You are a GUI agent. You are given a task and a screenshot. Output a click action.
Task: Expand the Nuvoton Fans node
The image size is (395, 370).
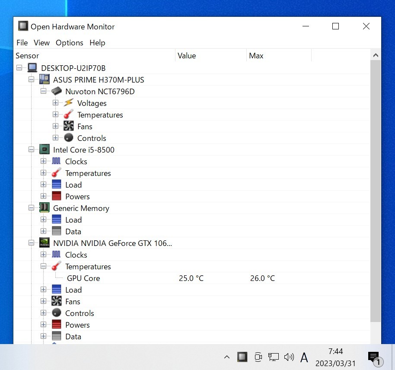pyautogui.click(x=55, y=126)
